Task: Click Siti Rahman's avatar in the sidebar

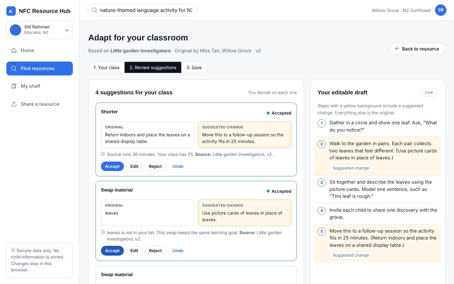Action: coord(15,30)
